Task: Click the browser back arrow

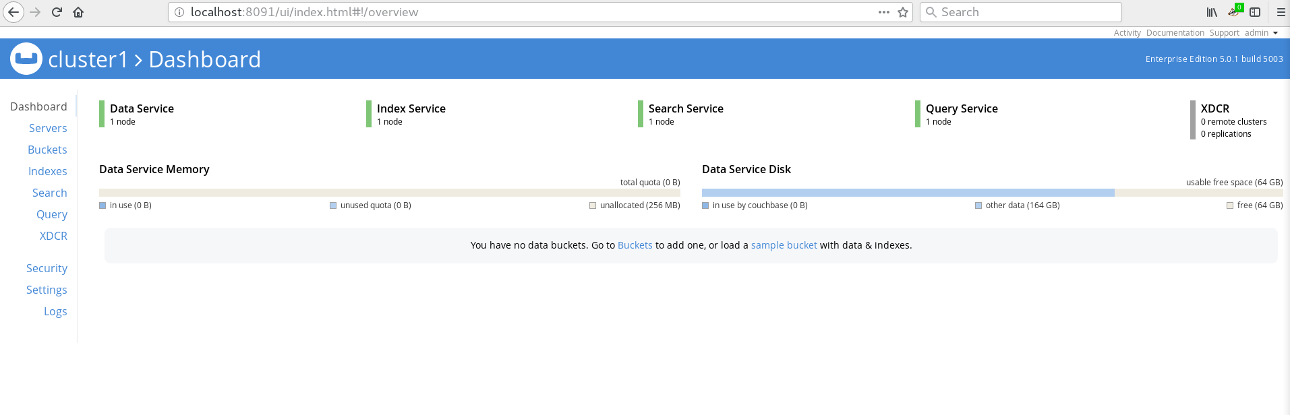Action: (x=13, y=12)
